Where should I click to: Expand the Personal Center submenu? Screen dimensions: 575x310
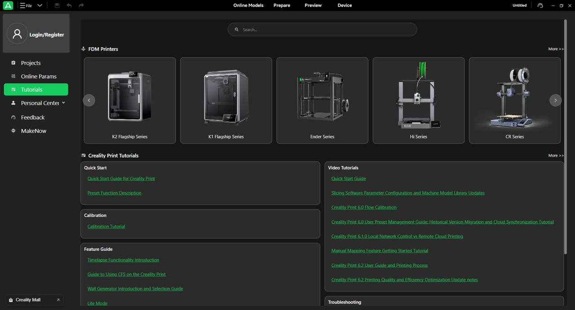63,103
